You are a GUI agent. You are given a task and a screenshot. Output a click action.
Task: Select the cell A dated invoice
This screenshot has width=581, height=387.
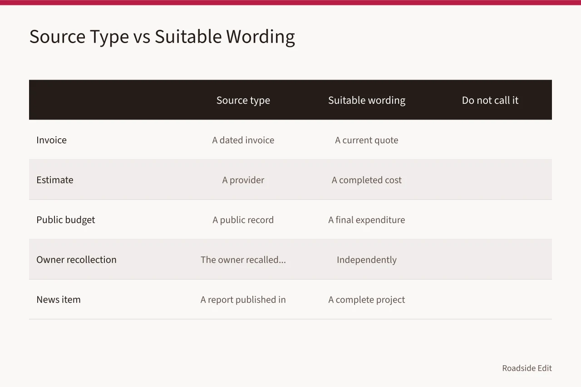point(243,140)
